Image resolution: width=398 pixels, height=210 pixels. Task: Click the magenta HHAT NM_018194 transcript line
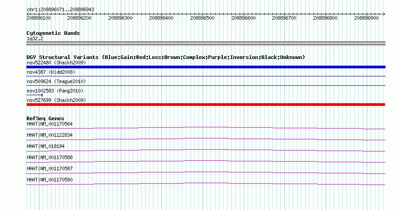[206, 151]
